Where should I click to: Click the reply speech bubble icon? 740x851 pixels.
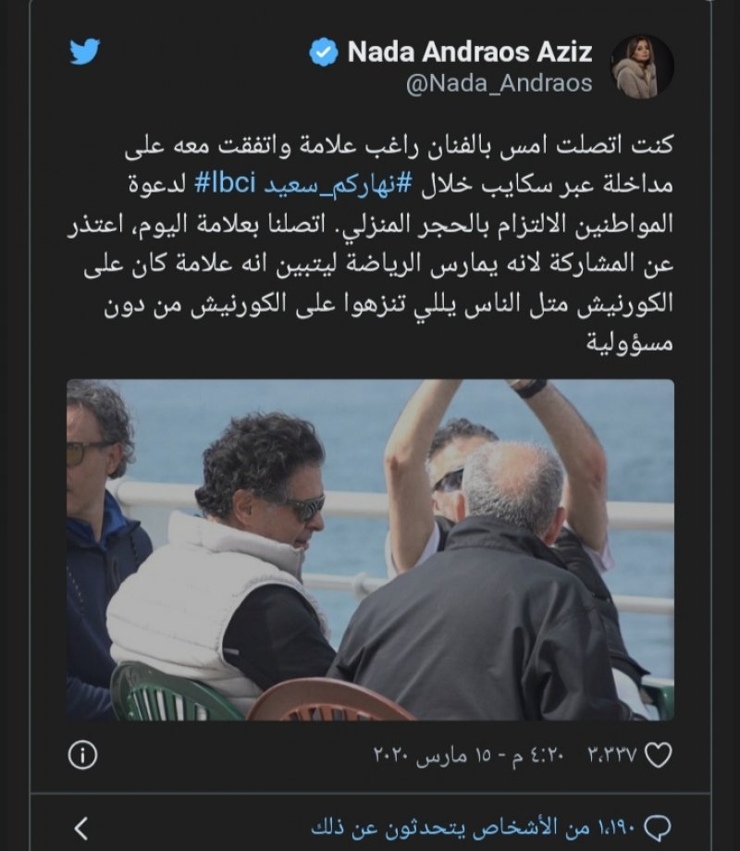click(x=658, y=828)
